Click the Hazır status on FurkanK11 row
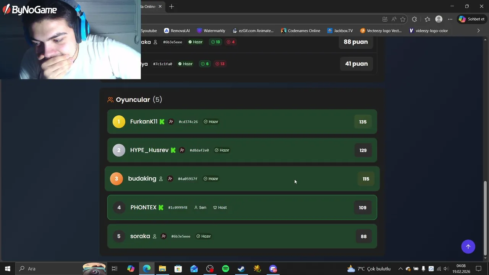The width and height of the screenshot is (489, 275). pyautogui.click(x=211, y=122)
